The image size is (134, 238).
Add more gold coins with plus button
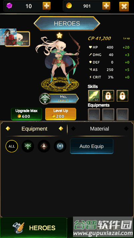[x=106, y=6]
